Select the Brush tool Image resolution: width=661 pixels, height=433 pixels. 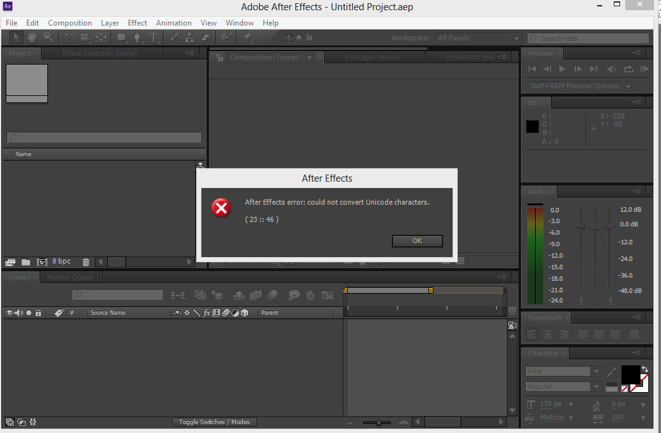point(174,38)
